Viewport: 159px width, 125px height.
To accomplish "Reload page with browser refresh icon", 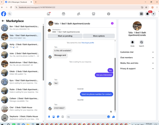I will click(11, 7).
